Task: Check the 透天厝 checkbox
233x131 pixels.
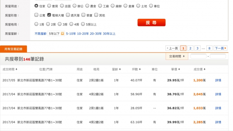Action: [68, 15]
